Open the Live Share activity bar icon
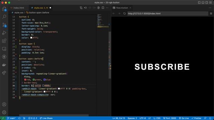The image size is (214, 120). (4, 73)
